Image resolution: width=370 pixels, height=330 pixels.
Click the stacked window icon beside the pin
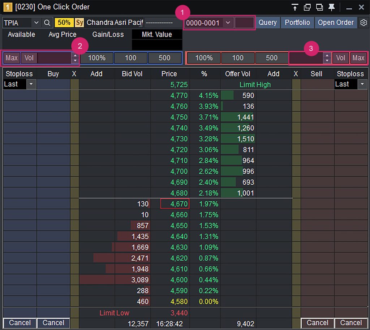pos(319,7)
